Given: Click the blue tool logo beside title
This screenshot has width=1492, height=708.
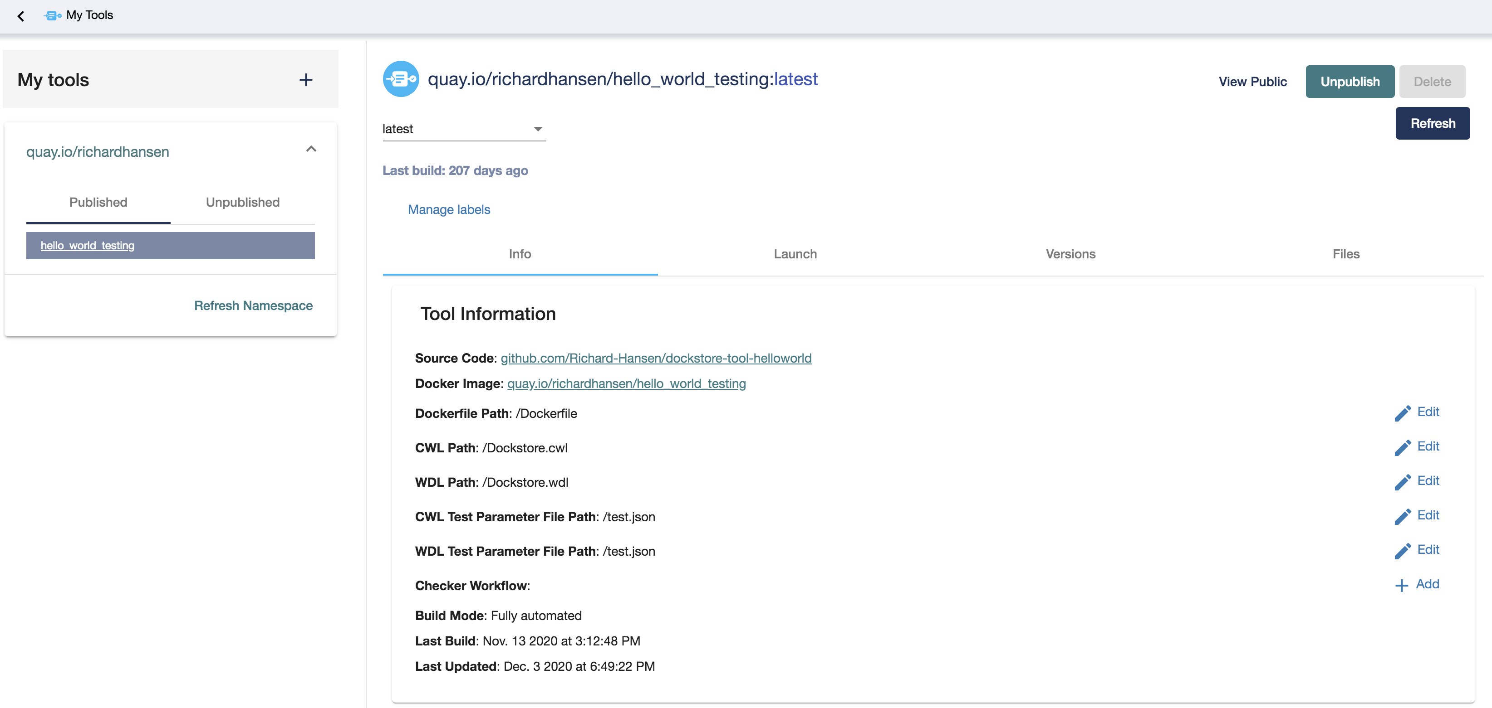Looking at the screenshot, I should 401,79.
